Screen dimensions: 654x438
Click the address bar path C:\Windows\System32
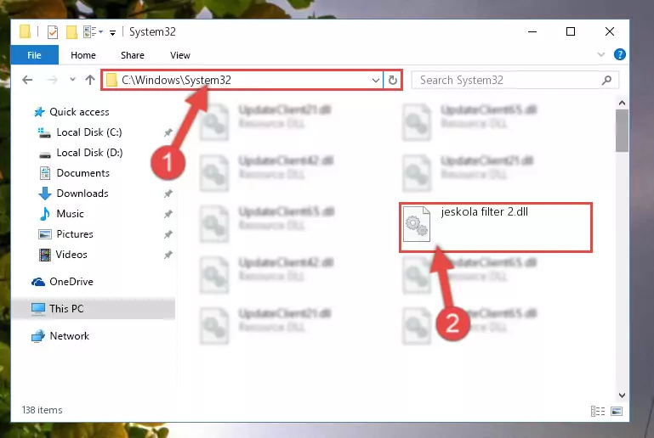176,80
